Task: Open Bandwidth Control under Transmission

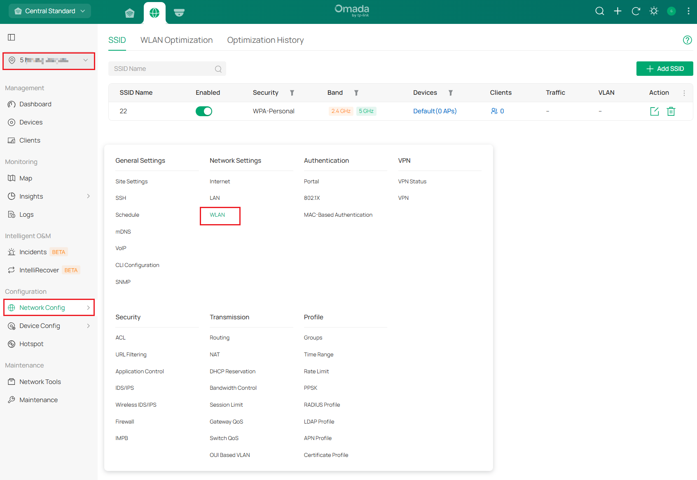Action: tap(233, 388)
